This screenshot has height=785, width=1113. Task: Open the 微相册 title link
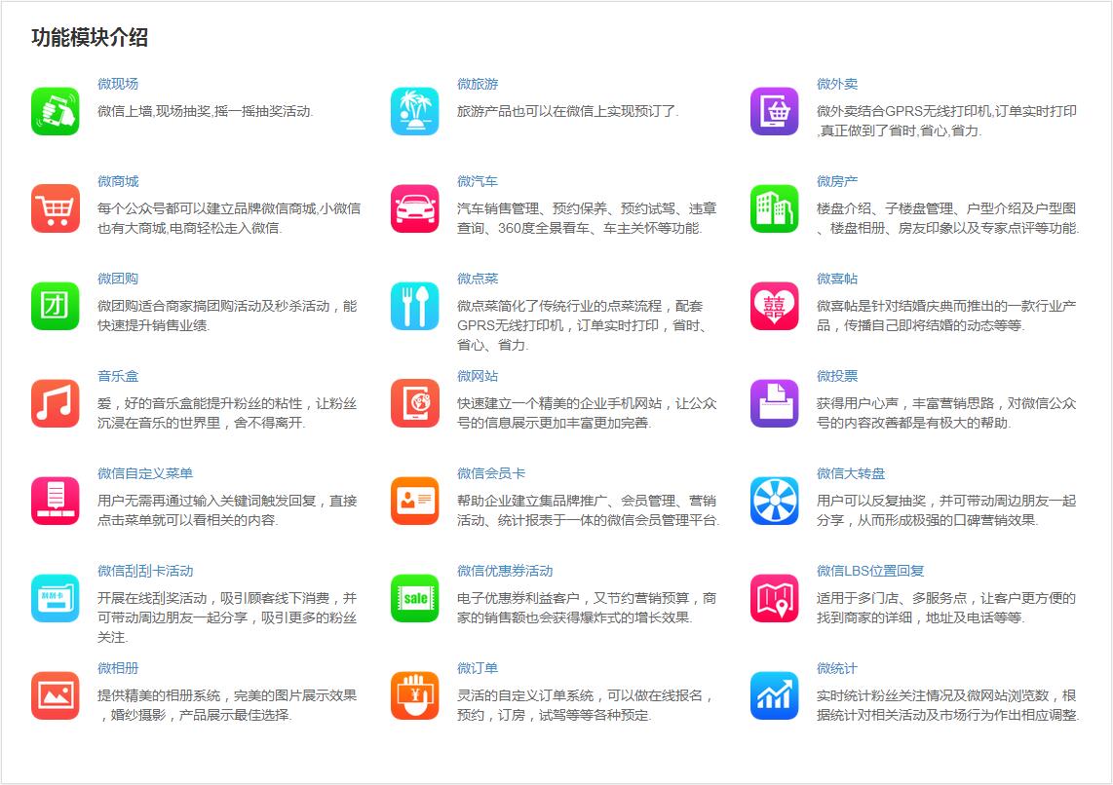(x=118, y=668)
